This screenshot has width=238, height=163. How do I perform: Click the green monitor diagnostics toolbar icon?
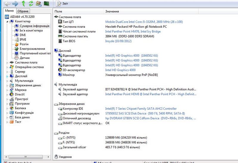[46, 4]
